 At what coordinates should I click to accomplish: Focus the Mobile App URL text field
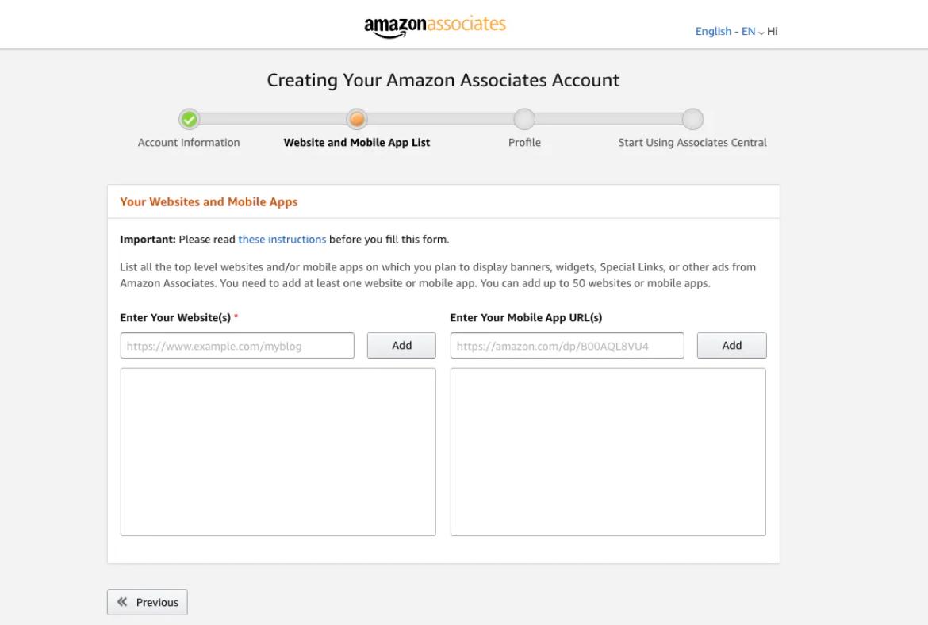click(567, 346)
